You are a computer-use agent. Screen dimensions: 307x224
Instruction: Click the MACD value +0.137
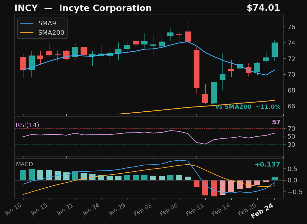tap(267, 164)
